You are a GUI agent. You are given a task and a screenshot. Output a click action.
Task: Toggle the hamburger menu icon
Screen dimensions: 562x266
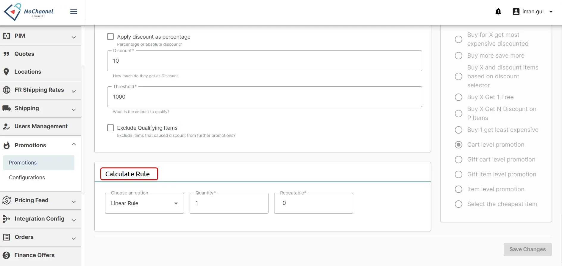[74, 12]
